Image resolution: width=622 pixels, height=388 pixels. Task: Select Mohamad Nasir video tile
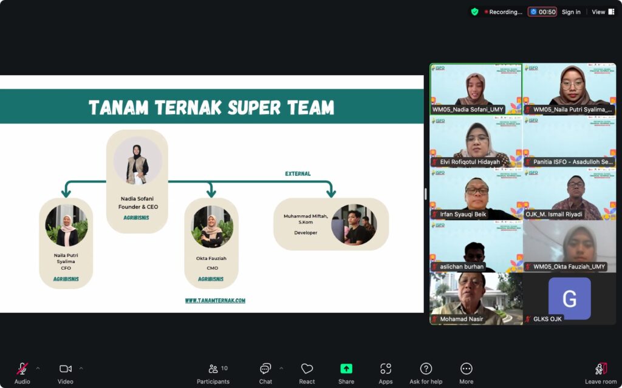tap(476, 299)
